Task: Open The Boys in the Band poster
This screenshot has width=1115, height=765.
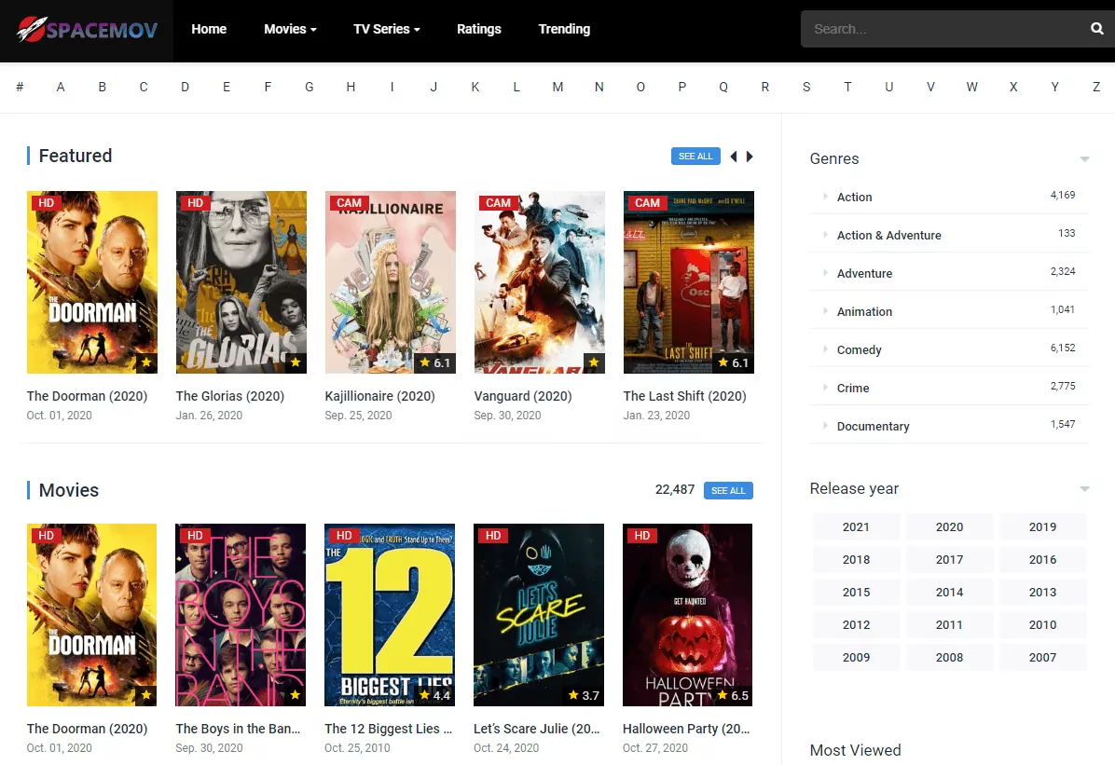Action: [241, 615]
